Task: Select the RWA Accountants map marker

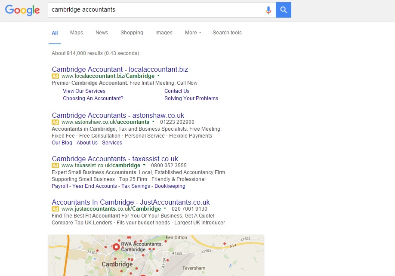Action: pyautogui.click(x=116, y=246)
